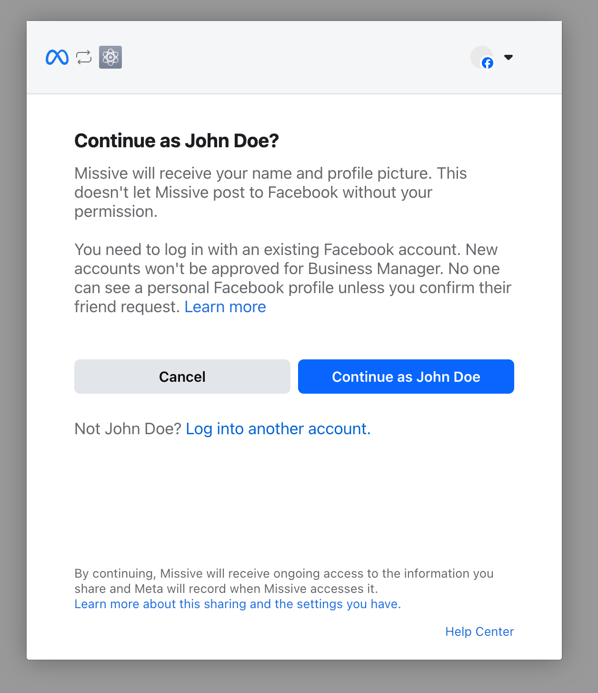598x693 pixels.
Task: Visit the Help Center
Action: click(479, 631)
